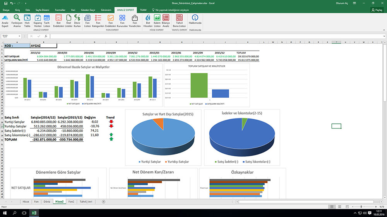Screen dimensions: 387x217
Task: Click the vertical scrollbar thumb
Action: tap(385, 73)
